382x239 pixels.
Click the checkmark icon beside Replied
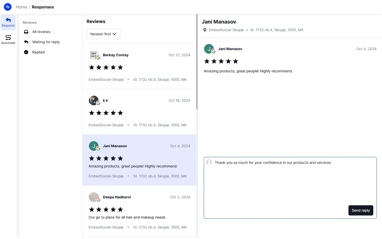tap(26, 52)
